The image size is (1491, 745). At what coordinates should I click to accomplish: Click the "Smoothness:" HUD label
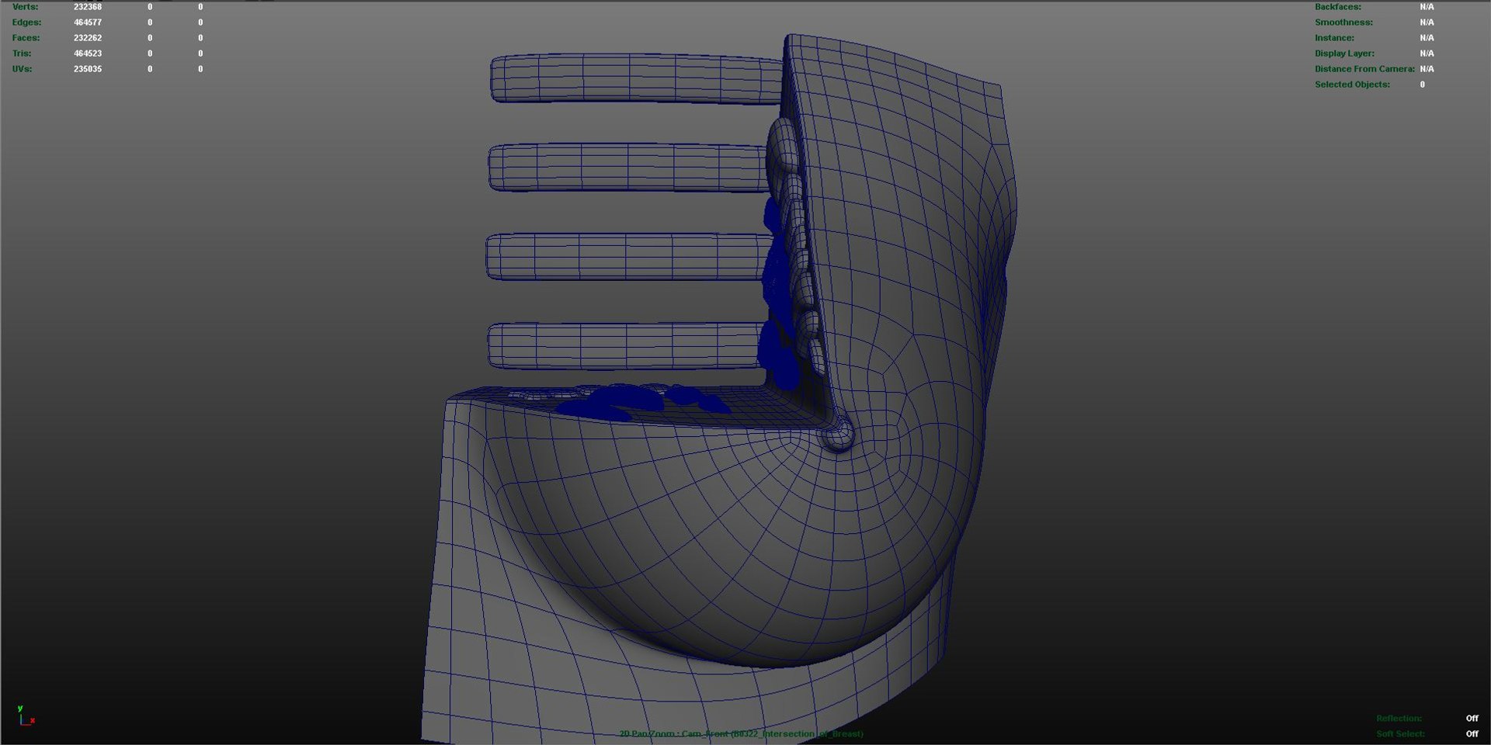(1343, 23)
